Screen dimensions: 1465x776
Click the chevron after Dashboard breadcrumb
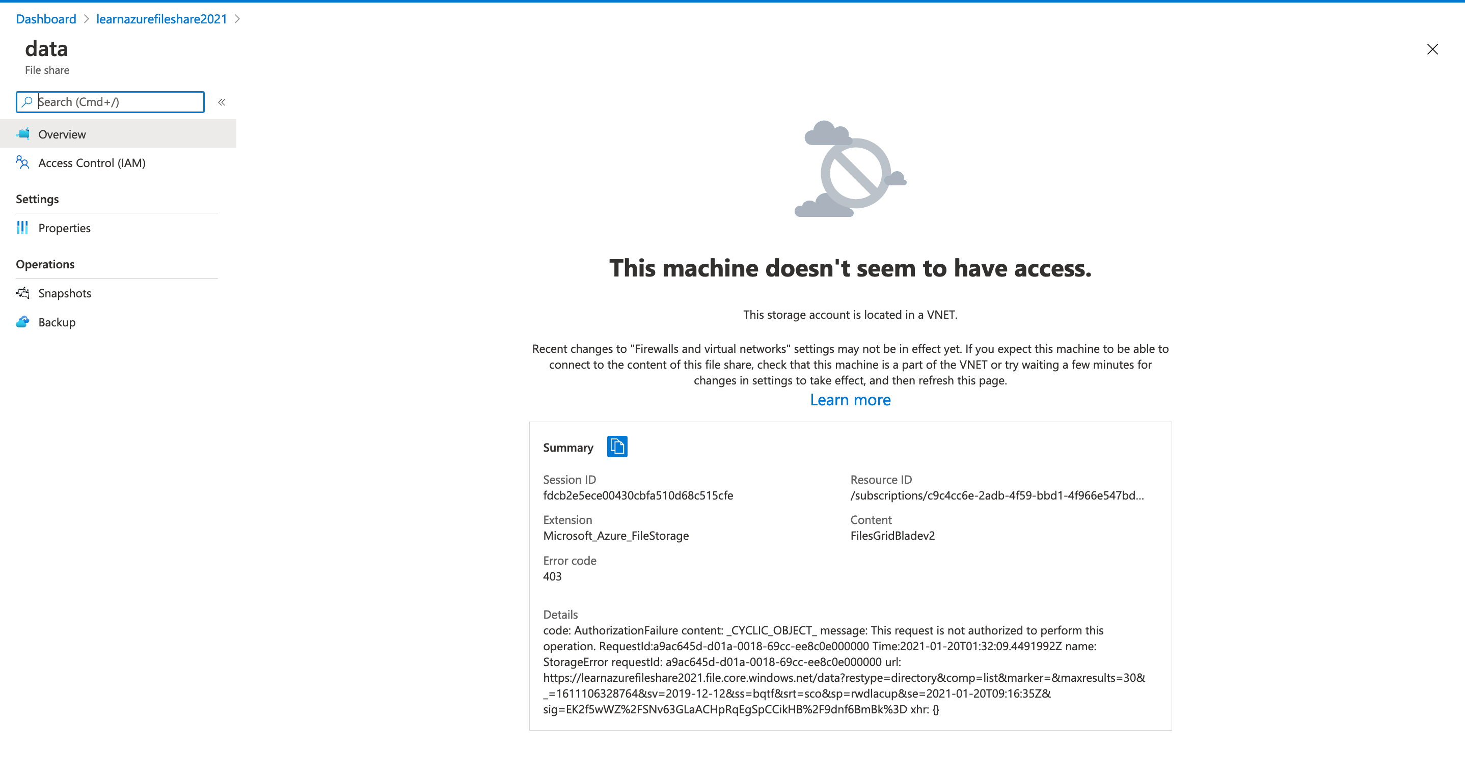coord(87,19)
